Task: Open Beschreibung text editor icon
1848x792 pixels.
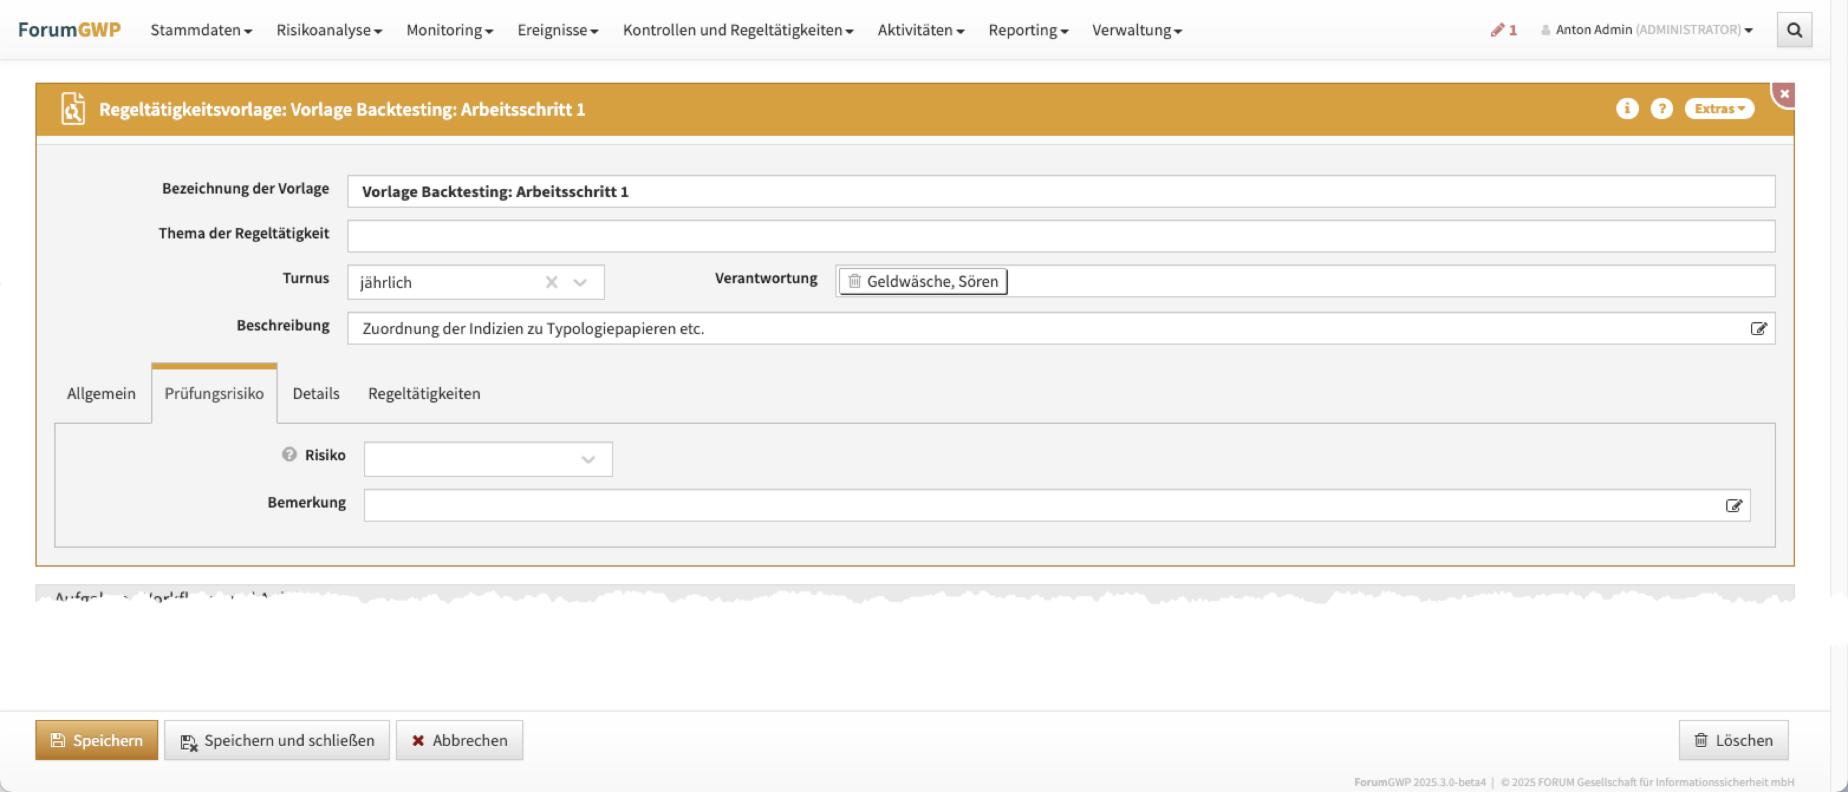Action: tap(1758, 328)
